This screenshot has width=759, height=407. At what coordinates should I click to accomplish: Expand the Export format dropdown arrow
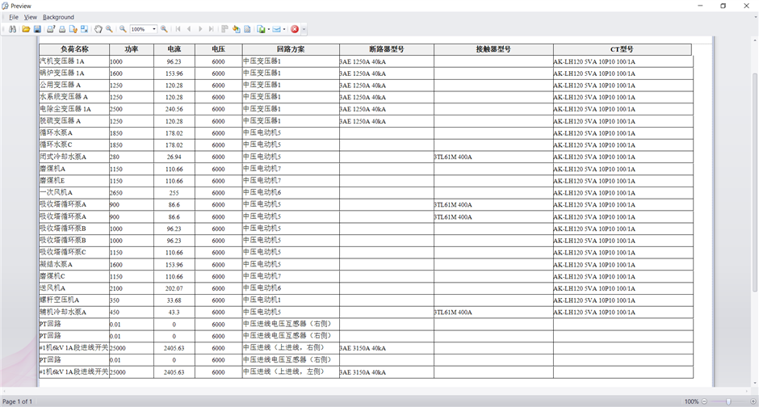[269, 29]
